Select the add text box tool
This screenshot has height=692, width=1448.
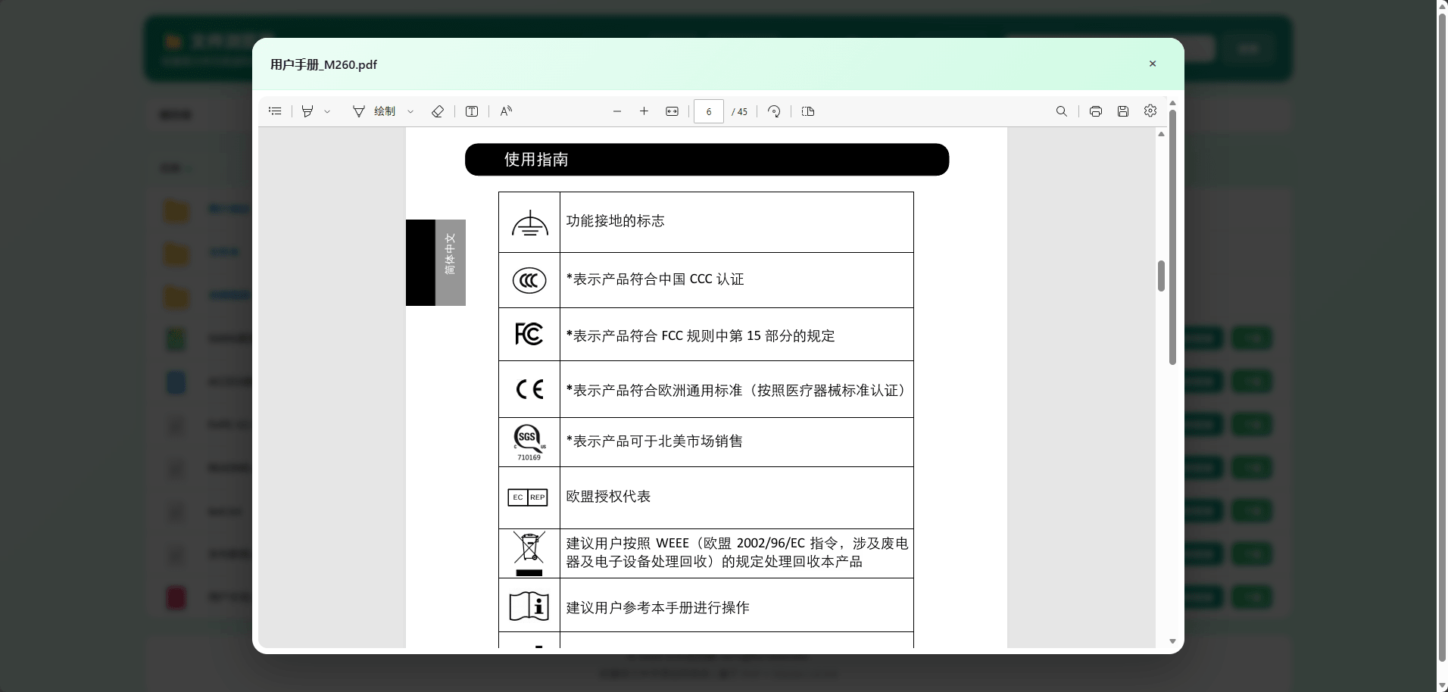472,111
